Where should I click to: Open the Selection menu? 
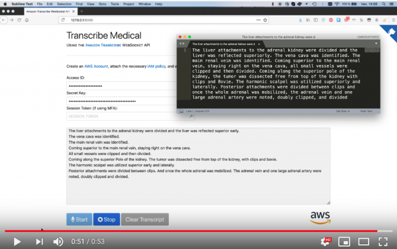pos(65,4)
